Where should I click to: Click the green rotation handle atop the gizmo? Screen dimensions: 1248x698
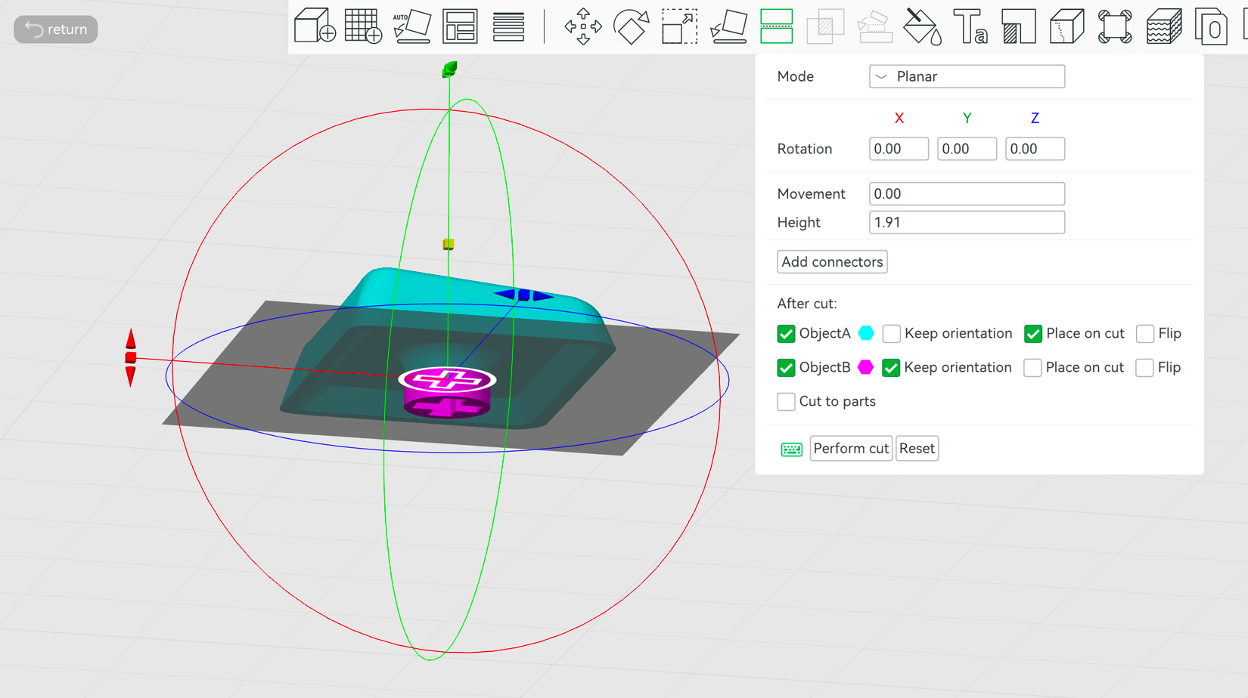[x=449, y=69]
